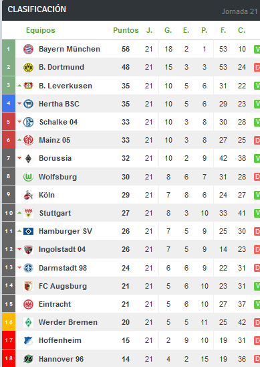Open the Schalke 04 team link

point(58,122)
